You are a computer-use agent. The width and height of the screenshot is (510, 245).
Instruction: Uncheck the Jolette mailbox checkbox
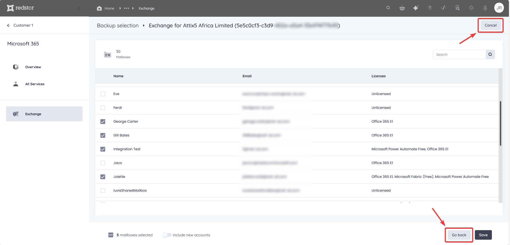[x=103, y=177]
